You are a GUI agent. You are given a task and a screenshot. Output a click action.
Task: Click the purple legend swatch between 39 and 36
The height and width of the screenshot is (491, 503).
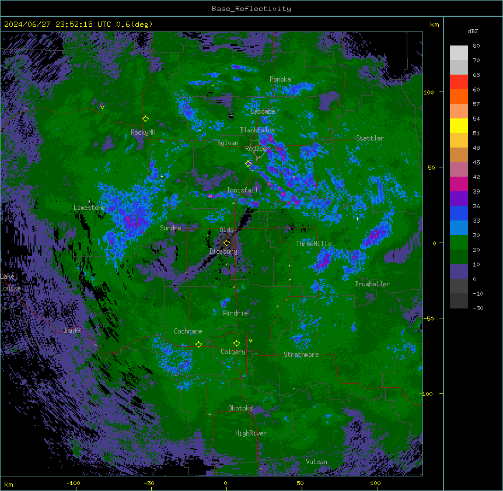tap(459, 198)
